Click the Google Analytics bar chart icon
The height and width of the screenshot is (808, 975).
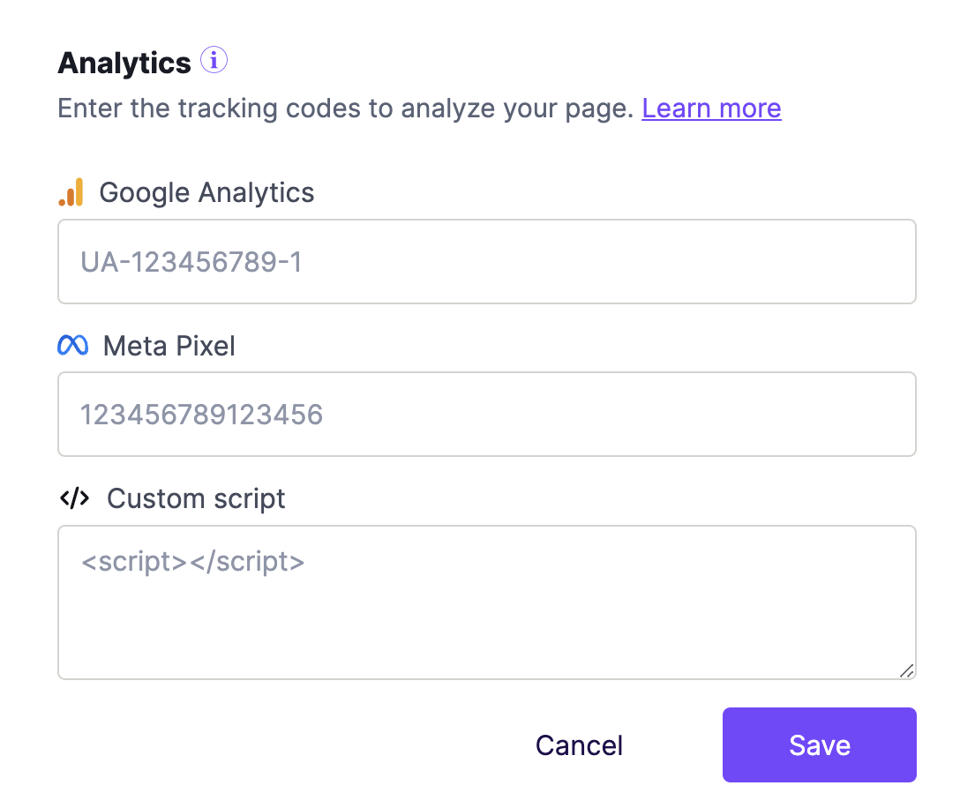click(71, 192)
